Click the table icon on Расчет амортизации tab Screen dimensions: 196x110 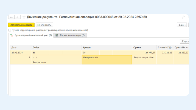tap(57, 35)
